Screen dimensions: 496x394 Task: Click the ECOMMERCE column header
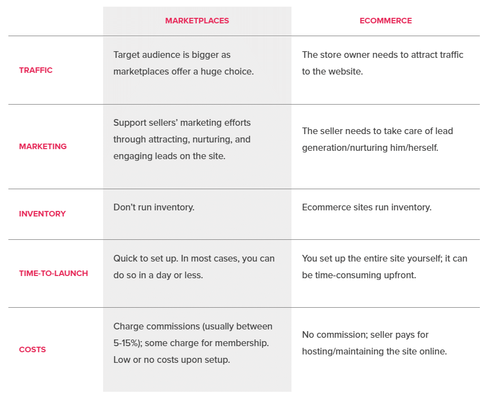386,21
